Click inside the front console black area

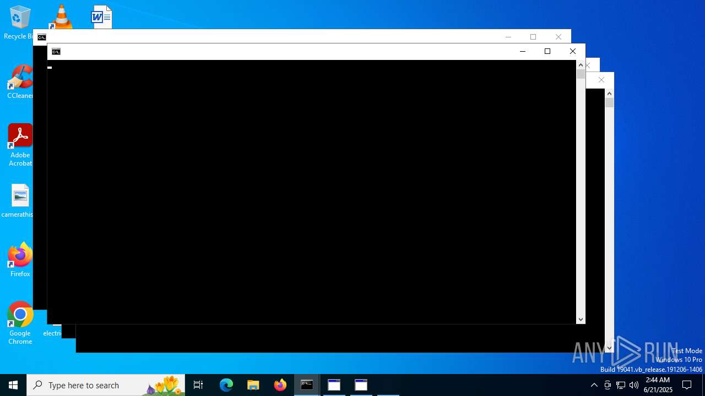pyautogui.click(x=312, y=192)
